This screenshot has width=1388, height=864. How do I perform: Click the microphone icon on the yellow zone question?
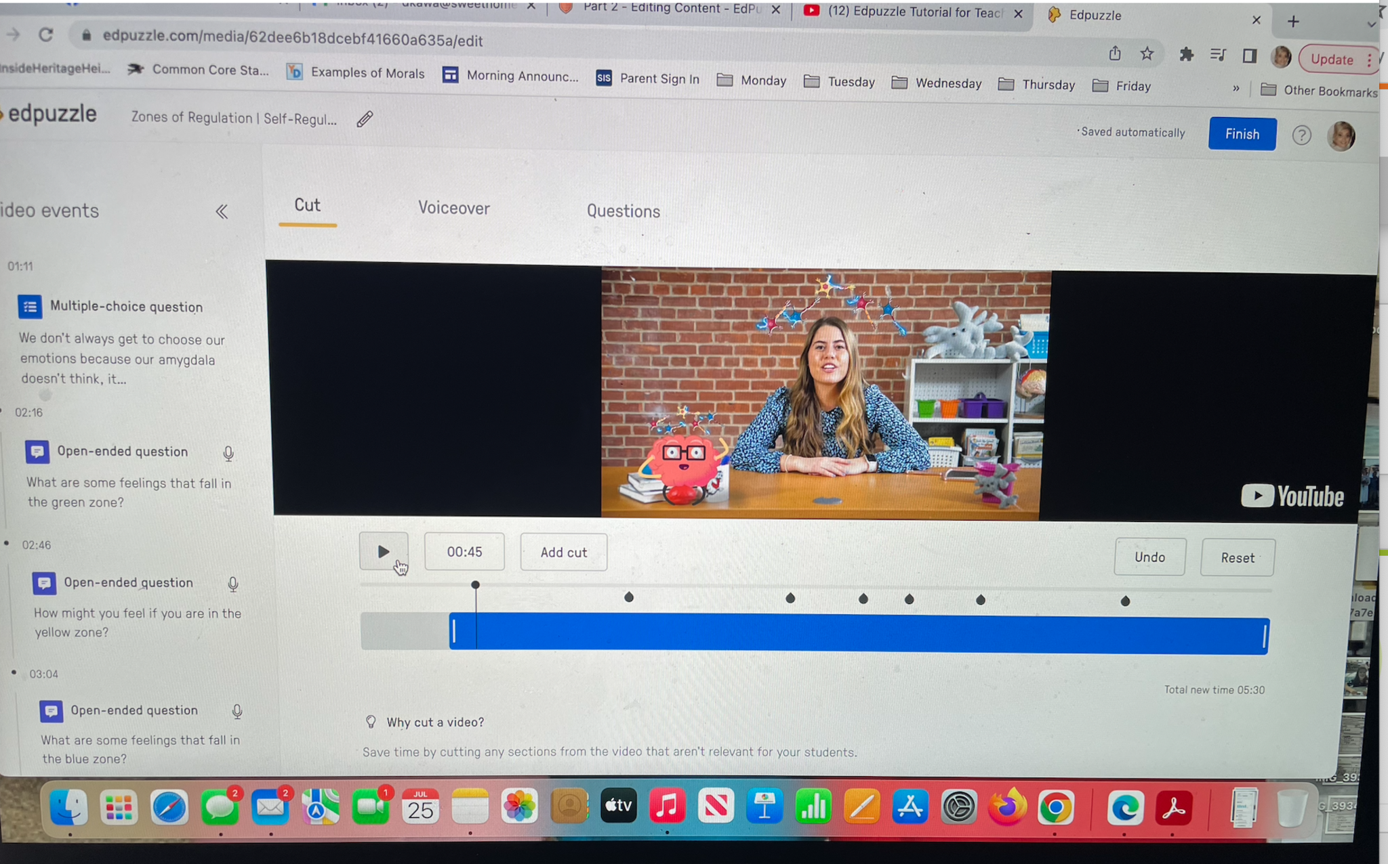coord(233,584)
